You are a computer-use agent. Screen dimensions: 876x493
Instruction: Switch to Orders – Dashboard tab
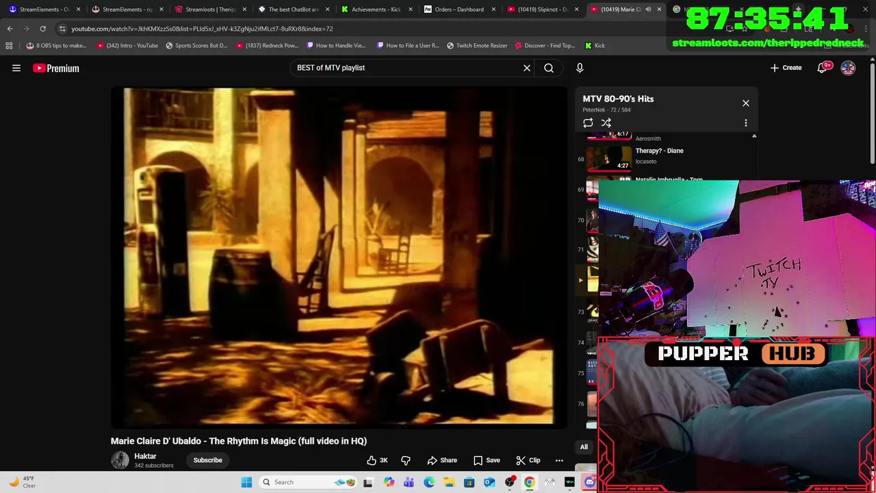(x=459, y=10)
